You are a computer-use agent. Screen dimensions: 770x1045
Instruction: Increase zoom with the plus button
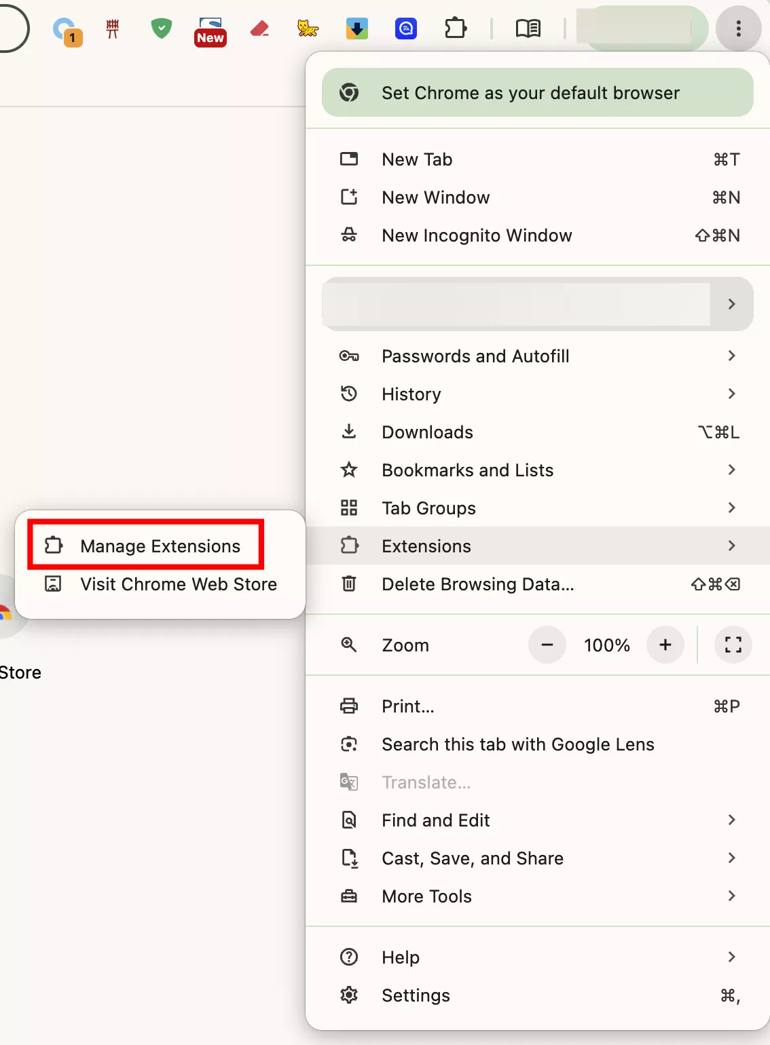pos(665,645)
